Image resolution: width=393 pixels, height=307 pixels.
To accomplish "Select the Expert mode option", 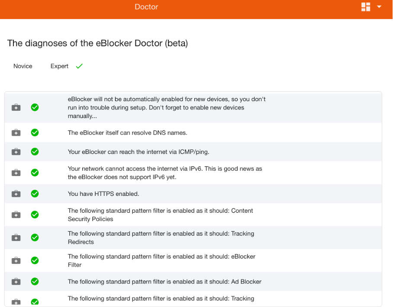I will tap(59, 66).
